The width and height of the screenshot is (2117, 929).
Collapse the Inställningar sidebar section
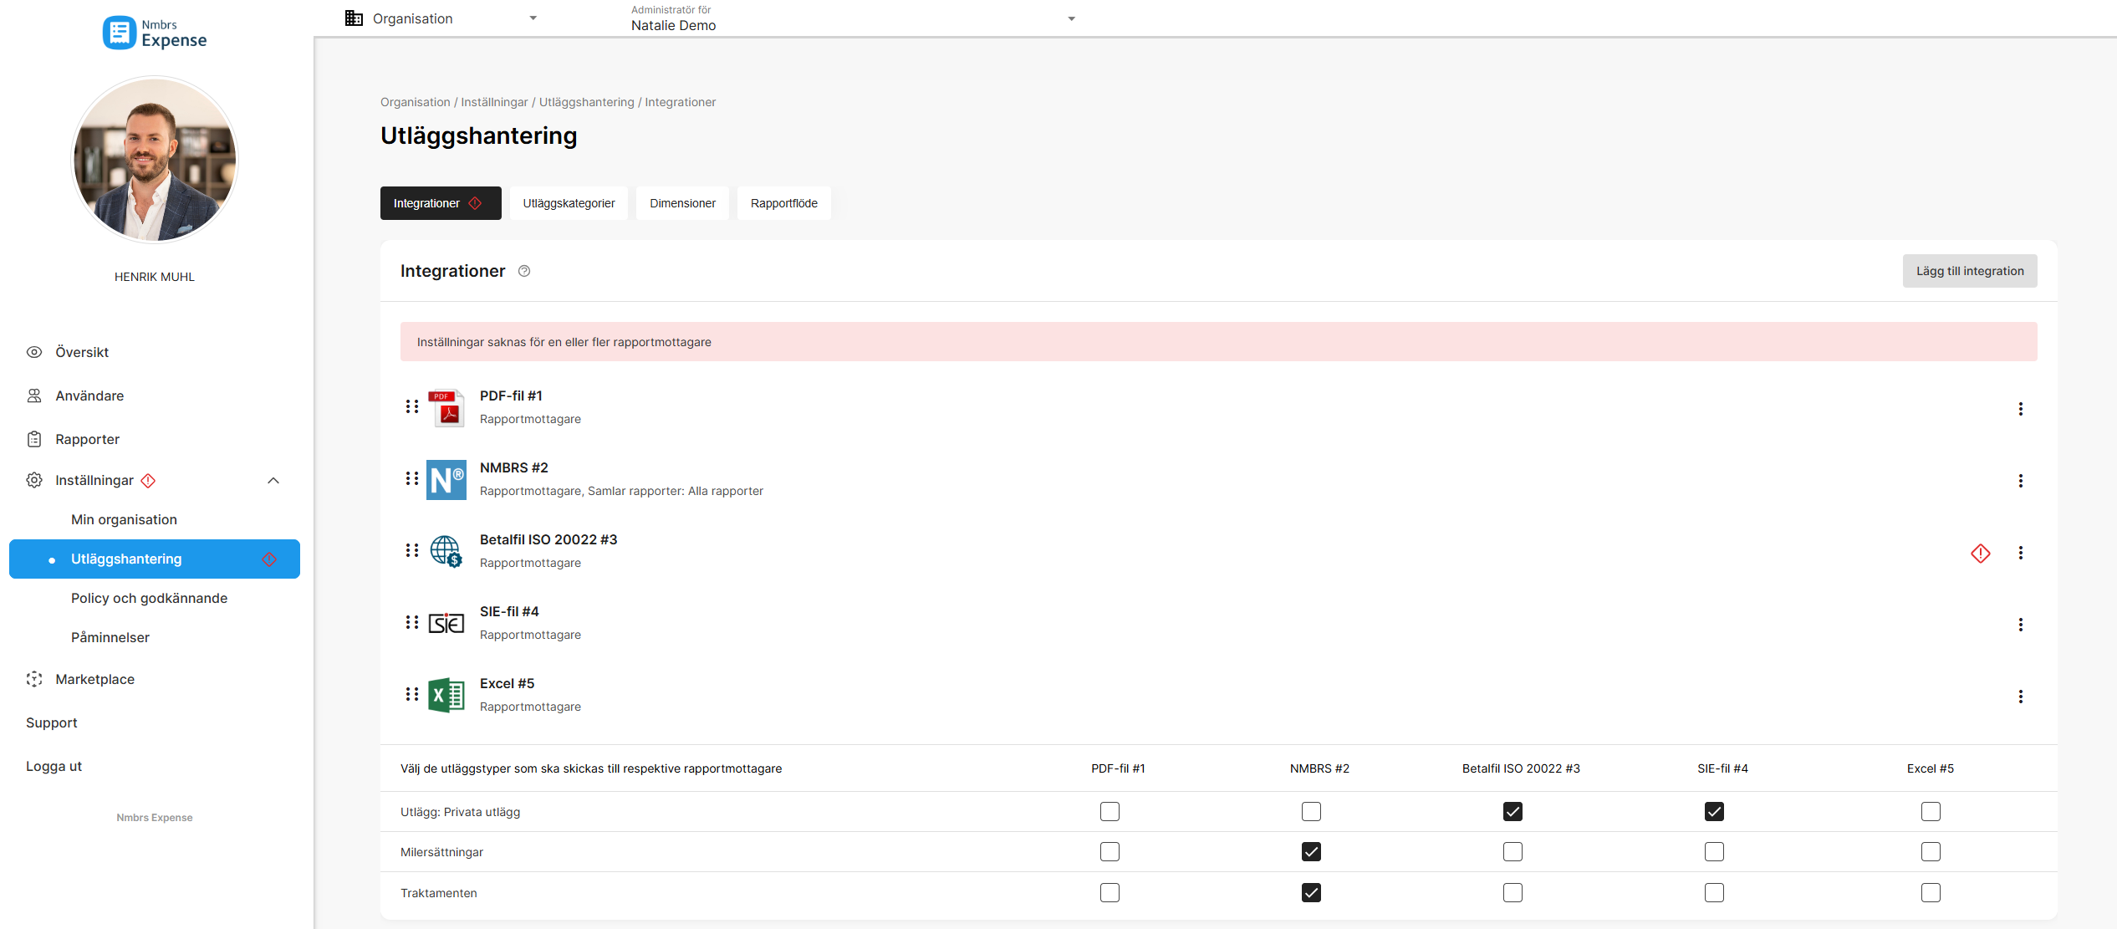(273, 481)
